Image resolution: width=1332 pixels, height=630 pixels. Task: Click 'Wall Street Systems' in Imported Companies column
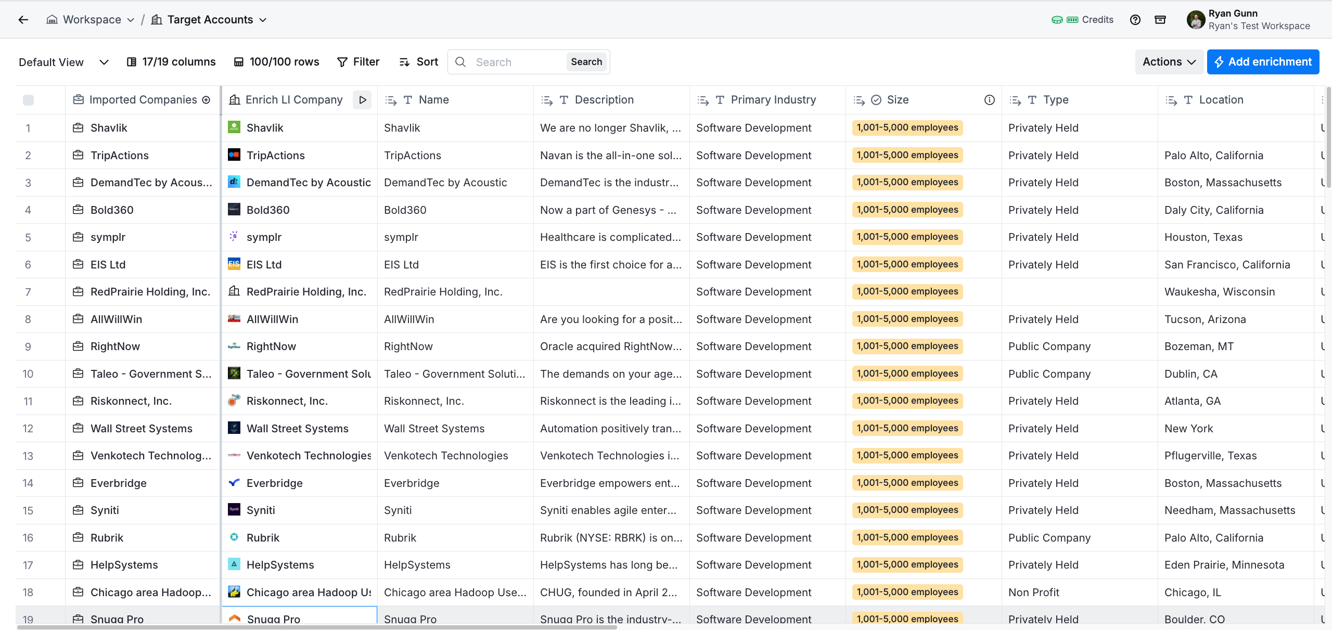coord(141,429)
